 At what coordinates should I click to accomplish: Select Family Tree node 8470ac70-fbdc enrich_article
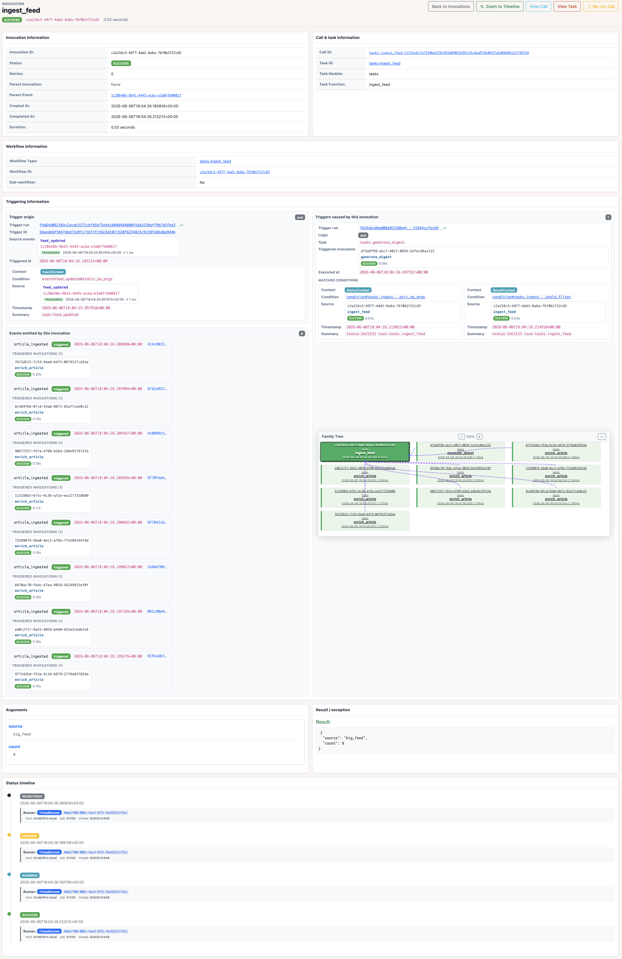[x=460, y=475]
